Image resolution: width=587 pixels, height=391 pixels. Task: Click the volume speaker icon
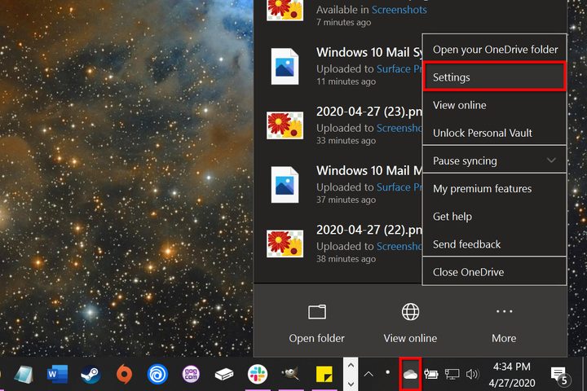point(472,374)
